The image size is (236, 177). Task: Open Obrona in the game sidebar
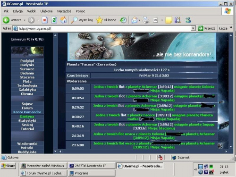tap(27, 94)
